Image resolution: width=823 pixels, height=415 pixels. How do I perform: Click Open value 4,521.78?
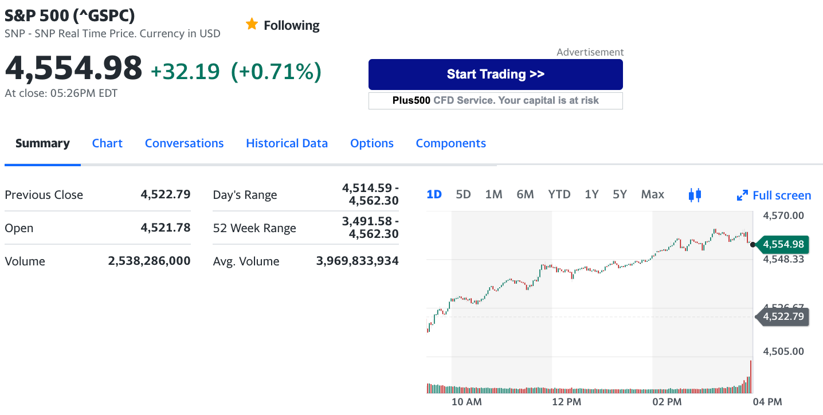(x=166, y=228)
